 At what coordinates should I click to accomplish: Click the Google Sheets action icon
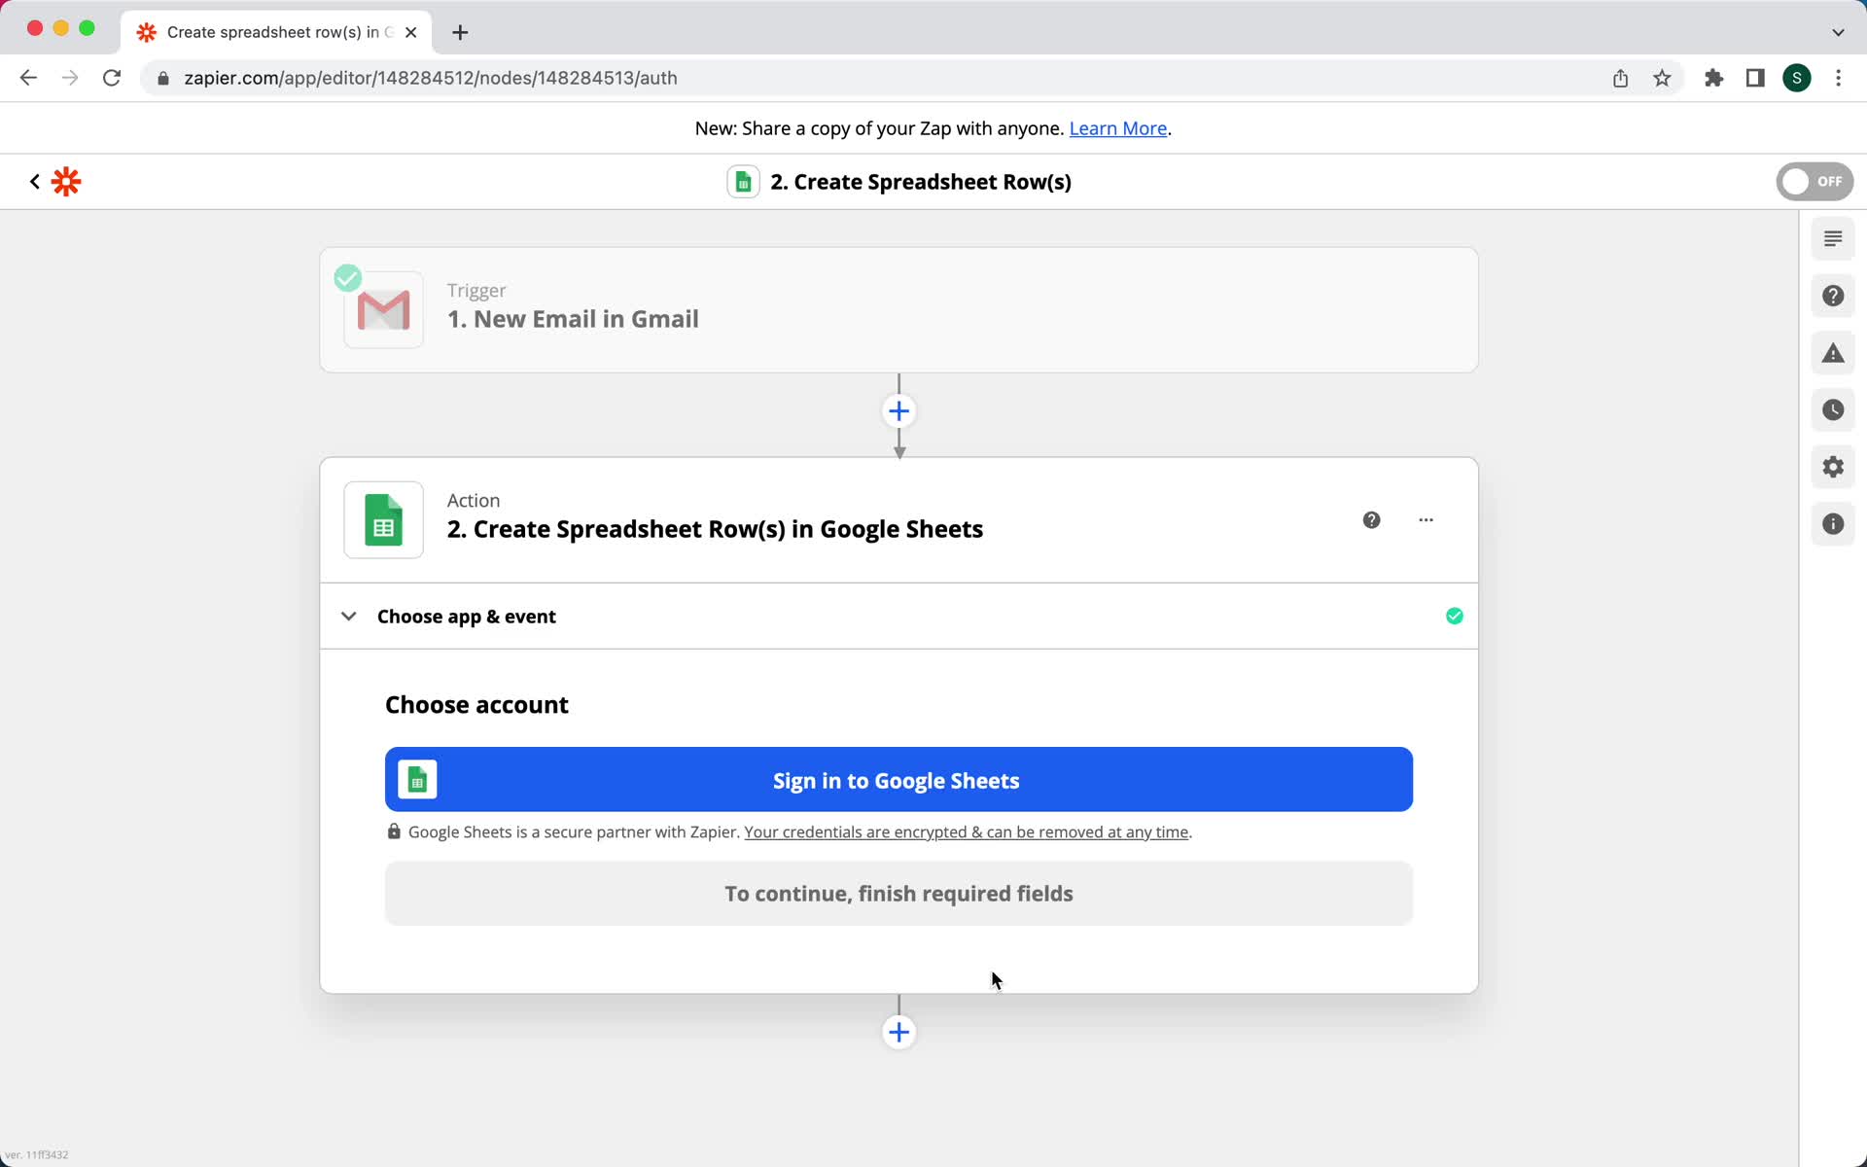[x=383, y=517]
